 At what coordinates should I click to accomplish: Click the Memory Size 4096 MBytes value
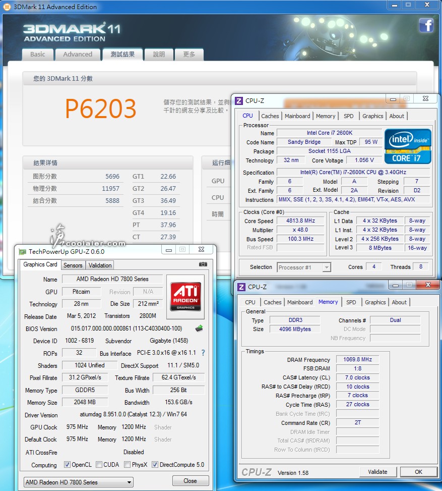pos(295,329)
